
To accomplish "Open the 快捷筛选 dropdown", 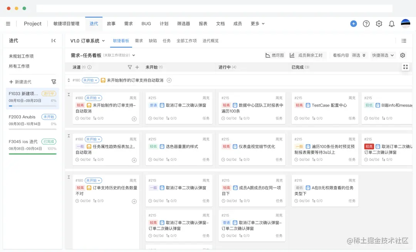I will point(382,55).
